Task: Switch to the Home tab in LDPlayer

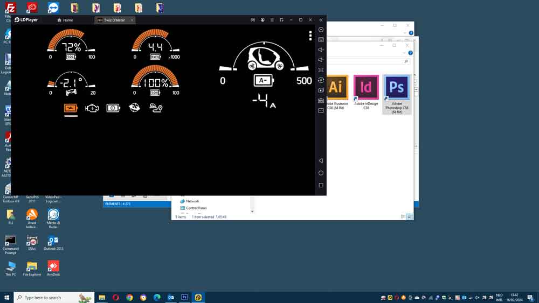Action: [x=65, y=20]
